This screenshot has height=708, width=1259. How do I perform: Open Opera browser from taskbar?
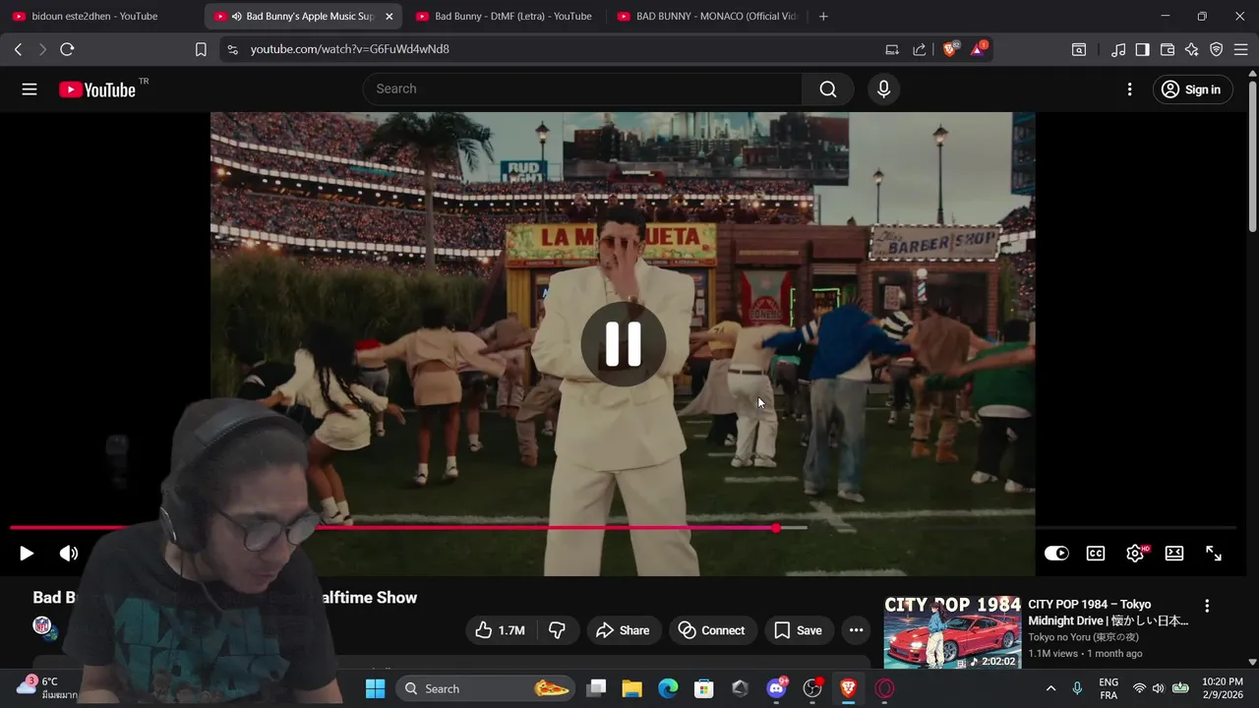pyautogui.click(x=884, y=688)
